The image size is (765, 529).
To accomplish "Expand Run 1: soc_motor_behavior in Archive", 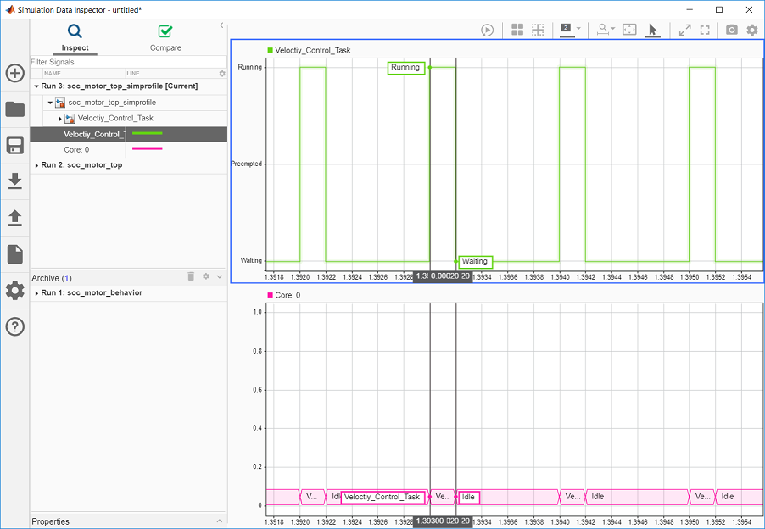I will click(x=36, y=293).
